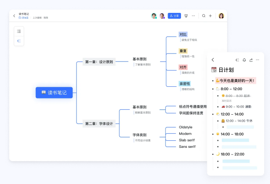
Task: Open reminder bell in 日计划 panel
Action: (244, 60)
